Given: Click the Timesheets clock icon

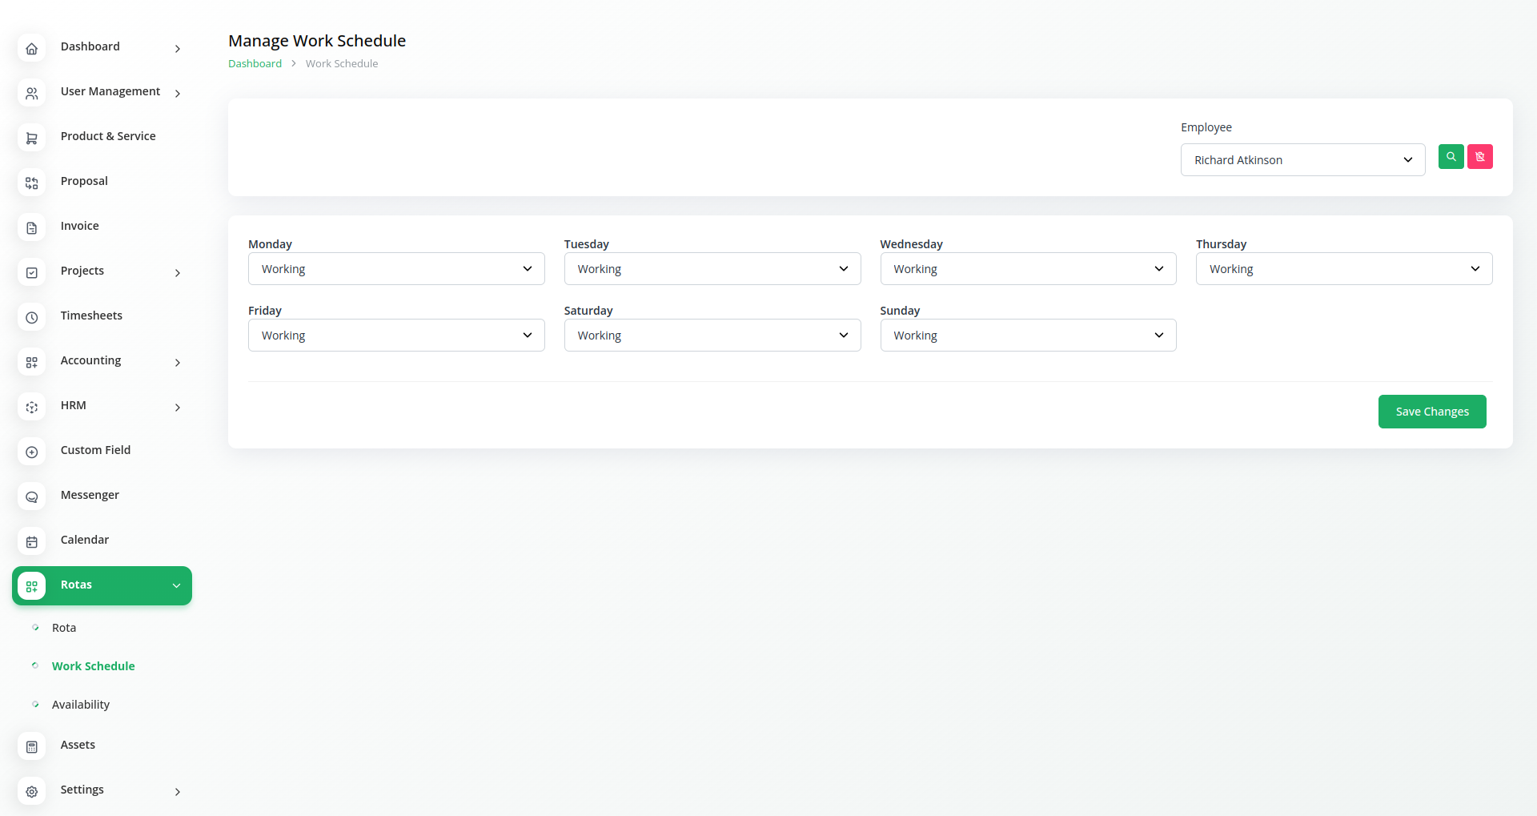Looking at the screenshot, I should coord(31,318).
